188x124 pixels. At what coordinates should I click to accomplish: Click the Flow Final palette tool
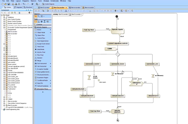pos(40,55)
